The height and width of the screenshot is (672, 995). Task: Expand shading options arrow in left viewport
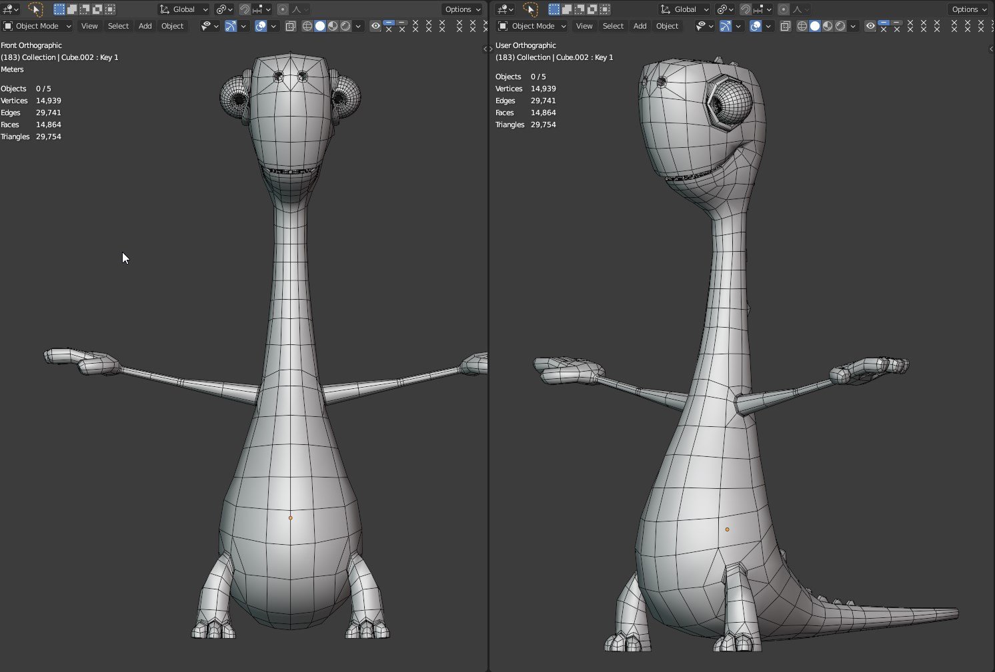coord(359,26)
